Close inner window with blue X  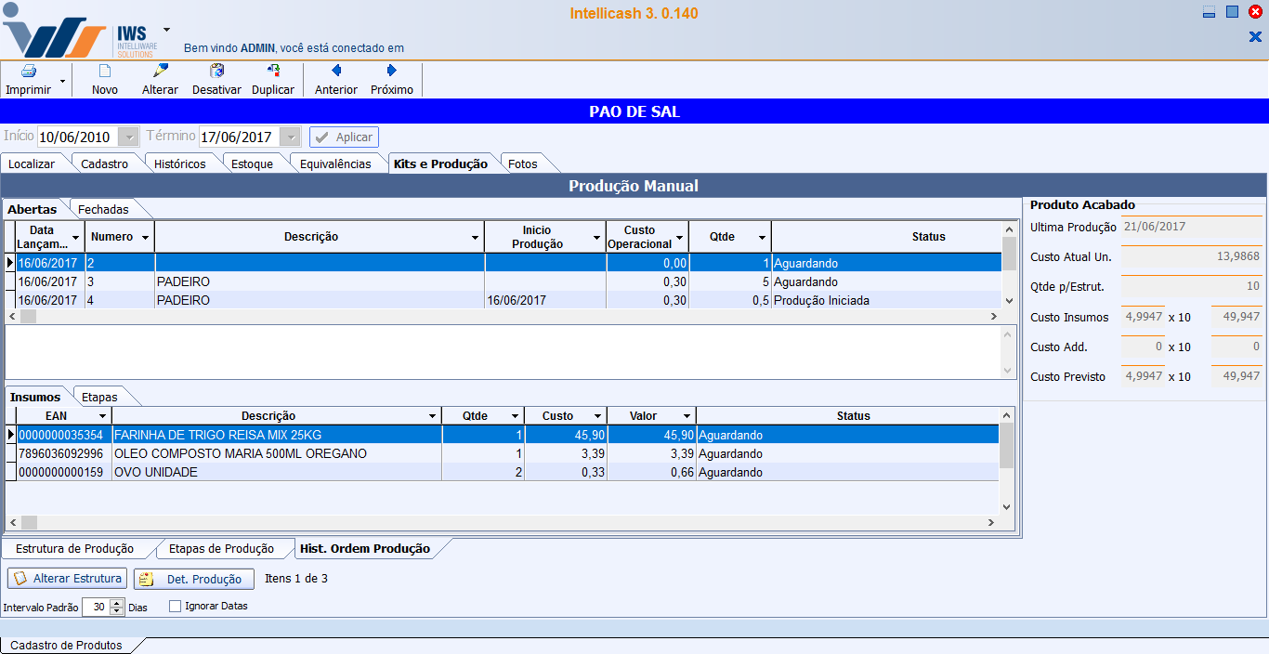pyautogui.click(x=1255, y=37)
